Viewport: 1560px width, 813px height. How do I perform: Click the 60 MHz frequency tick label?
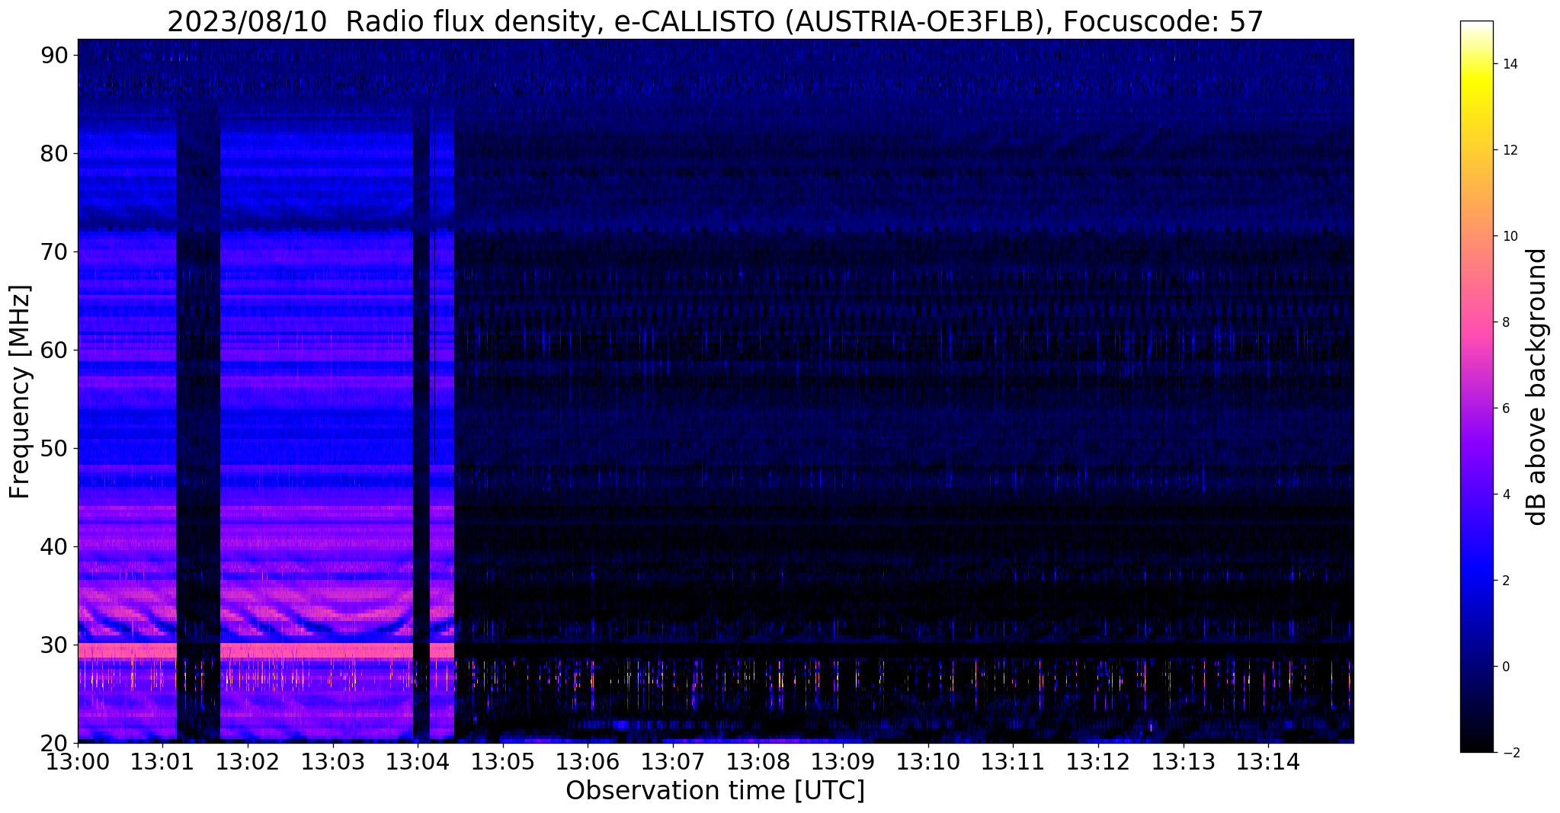(54, 350)
